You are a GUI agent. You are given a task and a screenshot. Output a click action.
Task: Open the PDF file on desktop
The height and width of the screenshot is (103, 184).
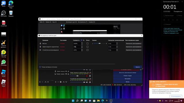[x=3, y=23]
